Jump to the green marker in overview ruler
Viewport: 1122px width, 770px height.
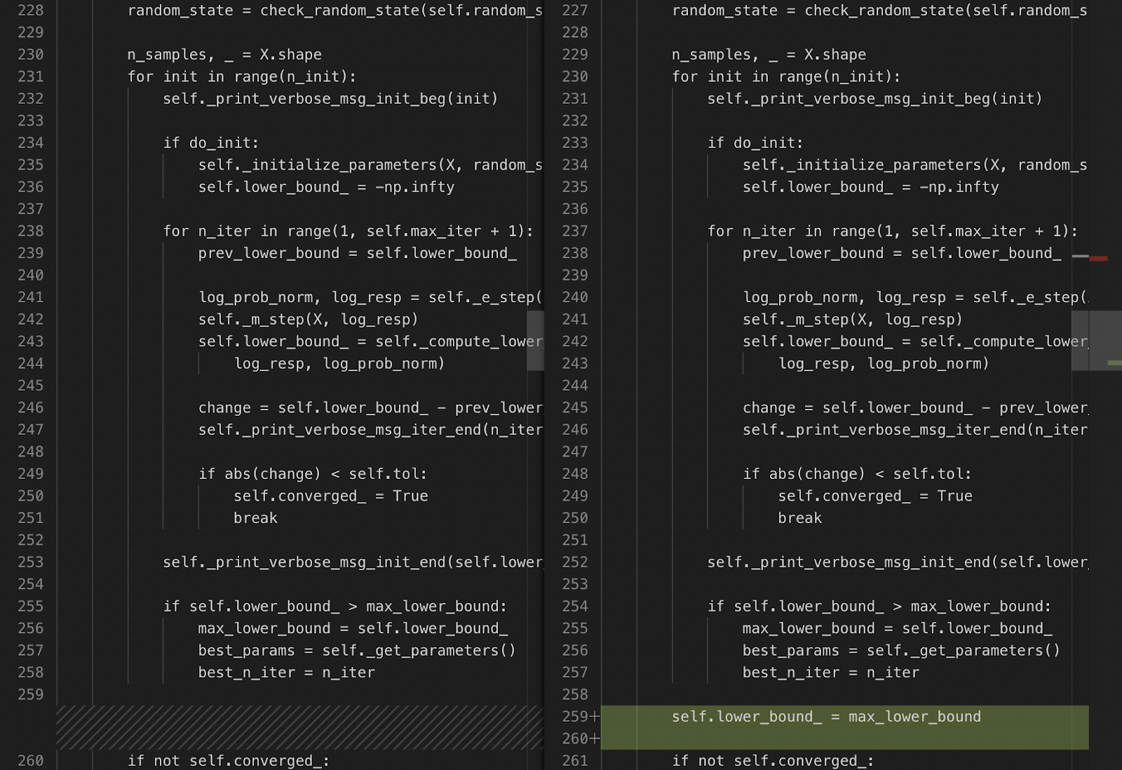coord(1114,363)
